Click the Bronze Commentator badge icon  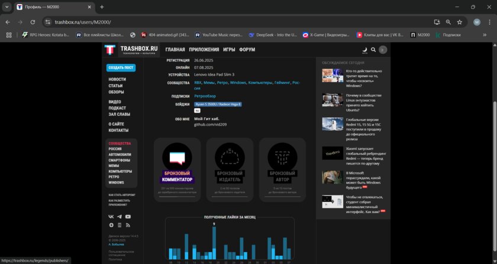[177, 157]
